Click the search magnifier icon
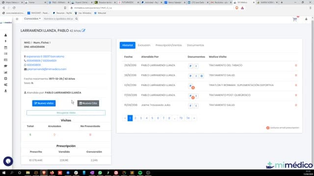 (x=77, y=19)
